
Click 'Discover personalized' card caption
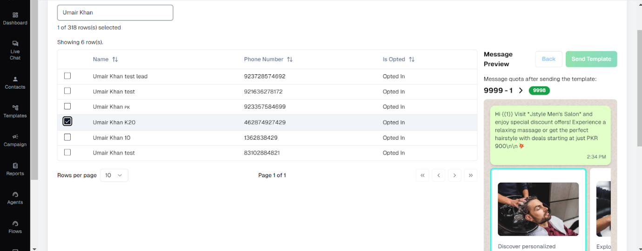tap(527, 246)
